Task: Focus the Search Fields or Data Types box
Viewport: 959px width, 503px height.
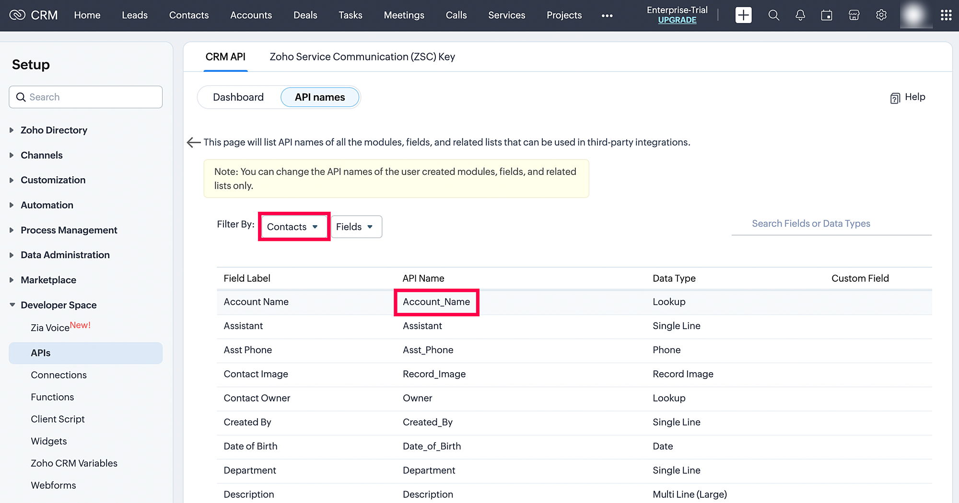Action: coord(831,224)
